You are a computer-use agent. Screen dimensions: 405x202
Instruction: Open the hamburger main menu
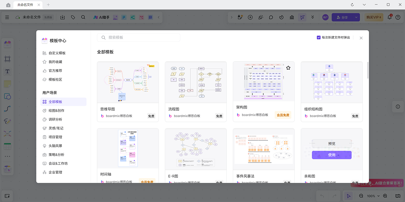pos(7,17)
